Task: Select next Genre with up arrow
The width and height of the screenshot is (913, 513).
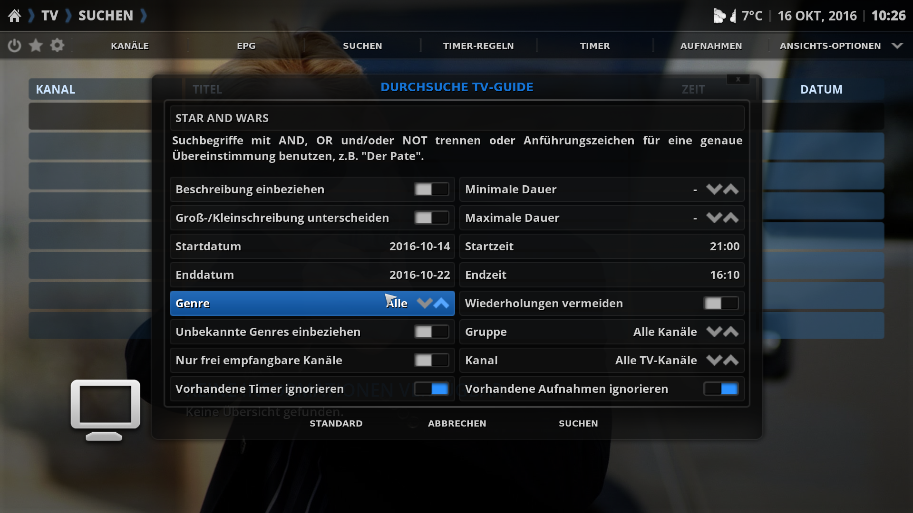Action: (441, 304)
